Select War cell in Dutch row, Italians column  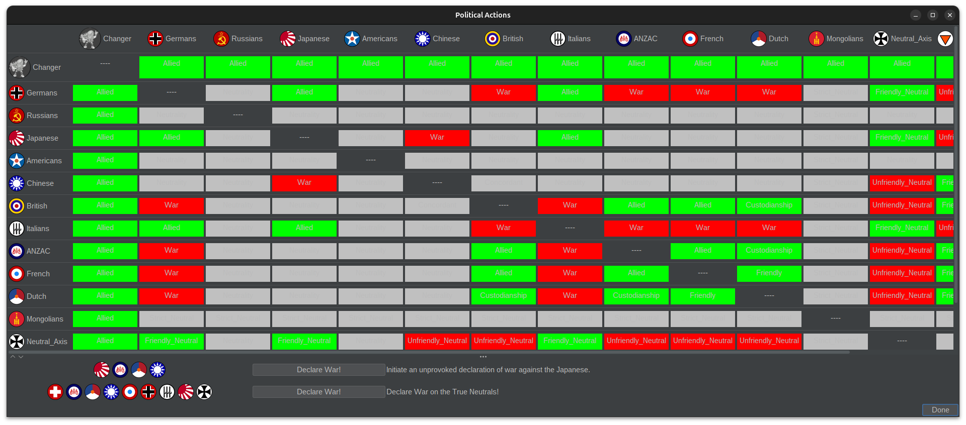pyautogui.click(x=570, y=296)
